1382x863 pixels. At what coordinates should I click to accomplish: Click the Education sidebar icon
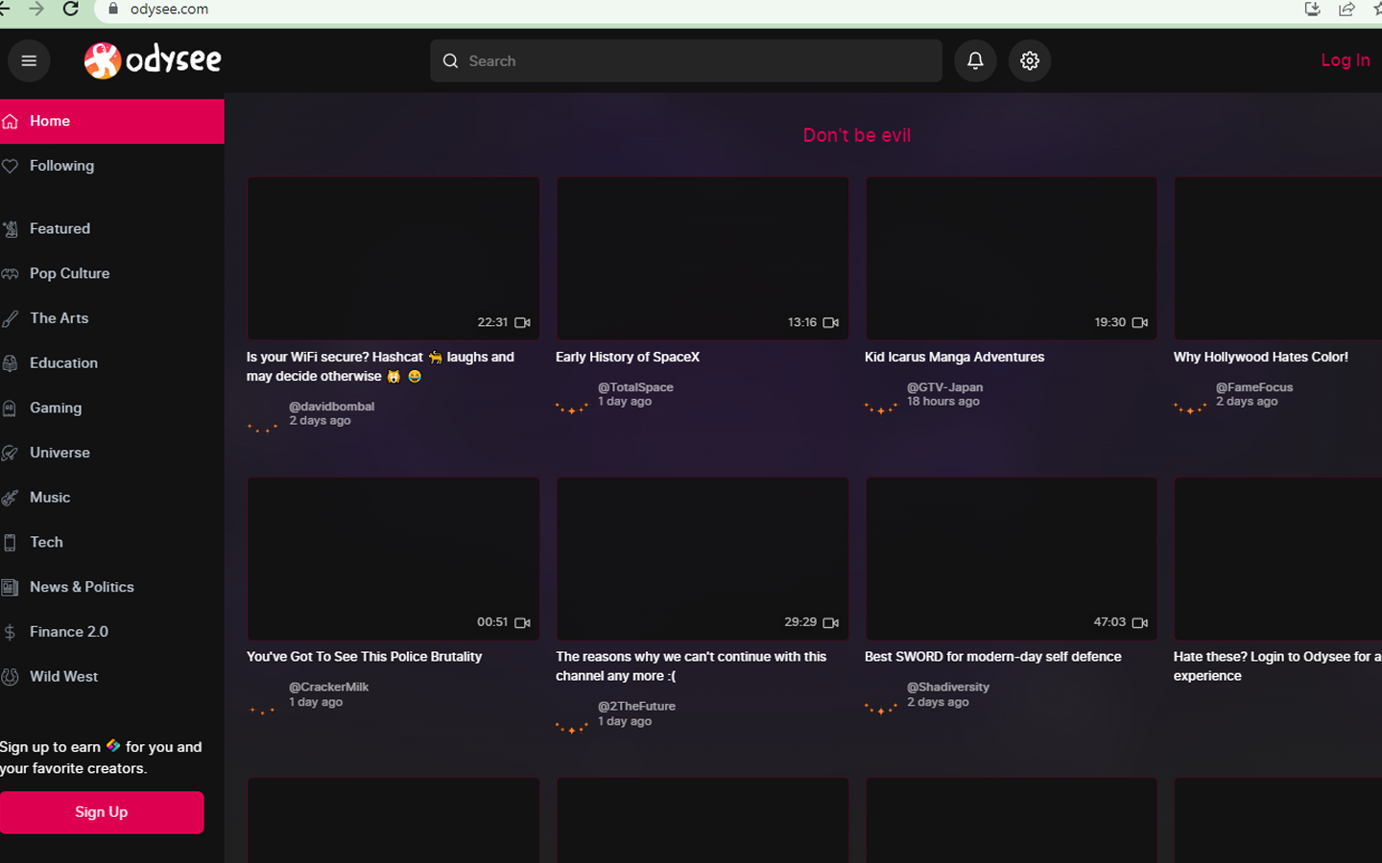coord(10,363)
